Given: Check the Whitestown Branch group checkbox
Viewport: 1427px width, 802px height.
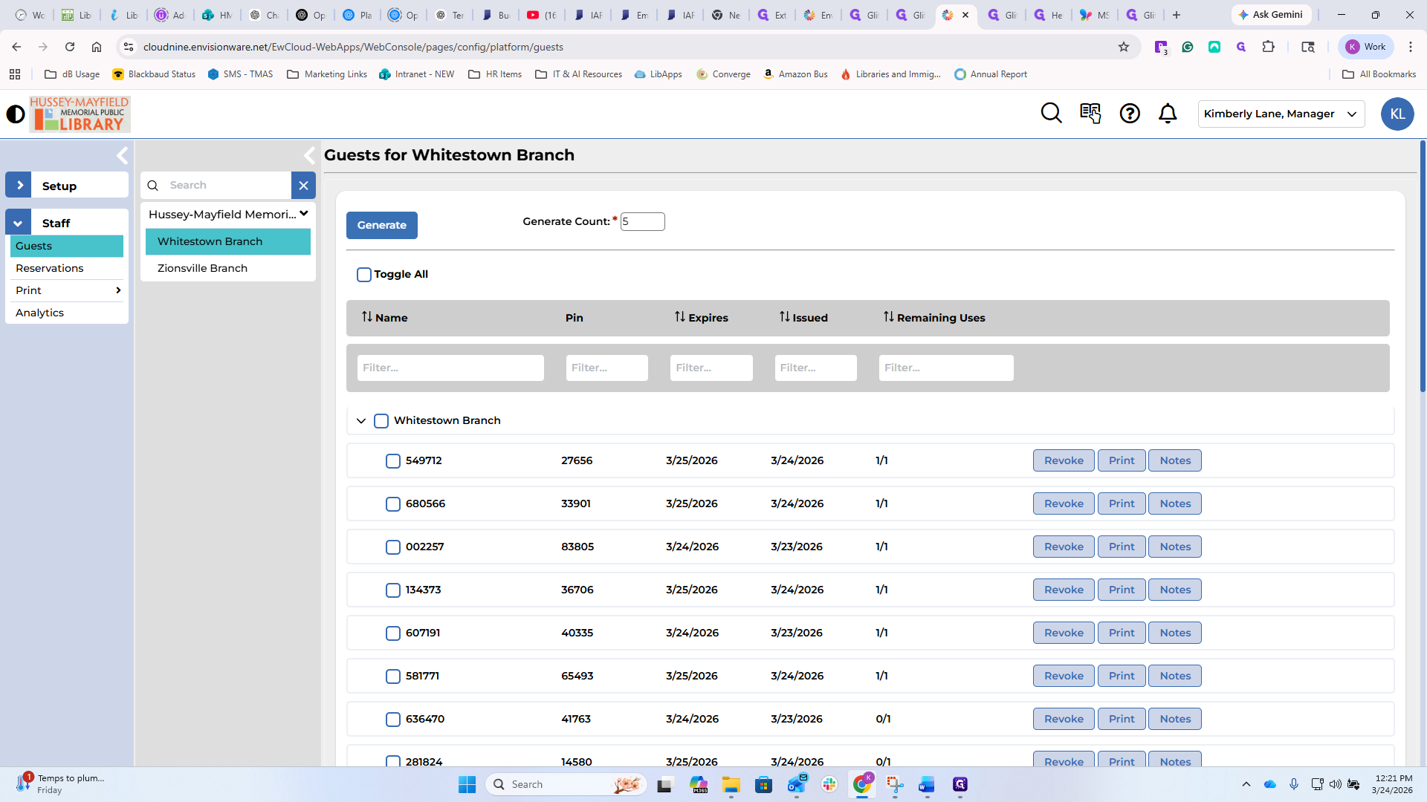Looking at the screenshot, I should 381,421.
